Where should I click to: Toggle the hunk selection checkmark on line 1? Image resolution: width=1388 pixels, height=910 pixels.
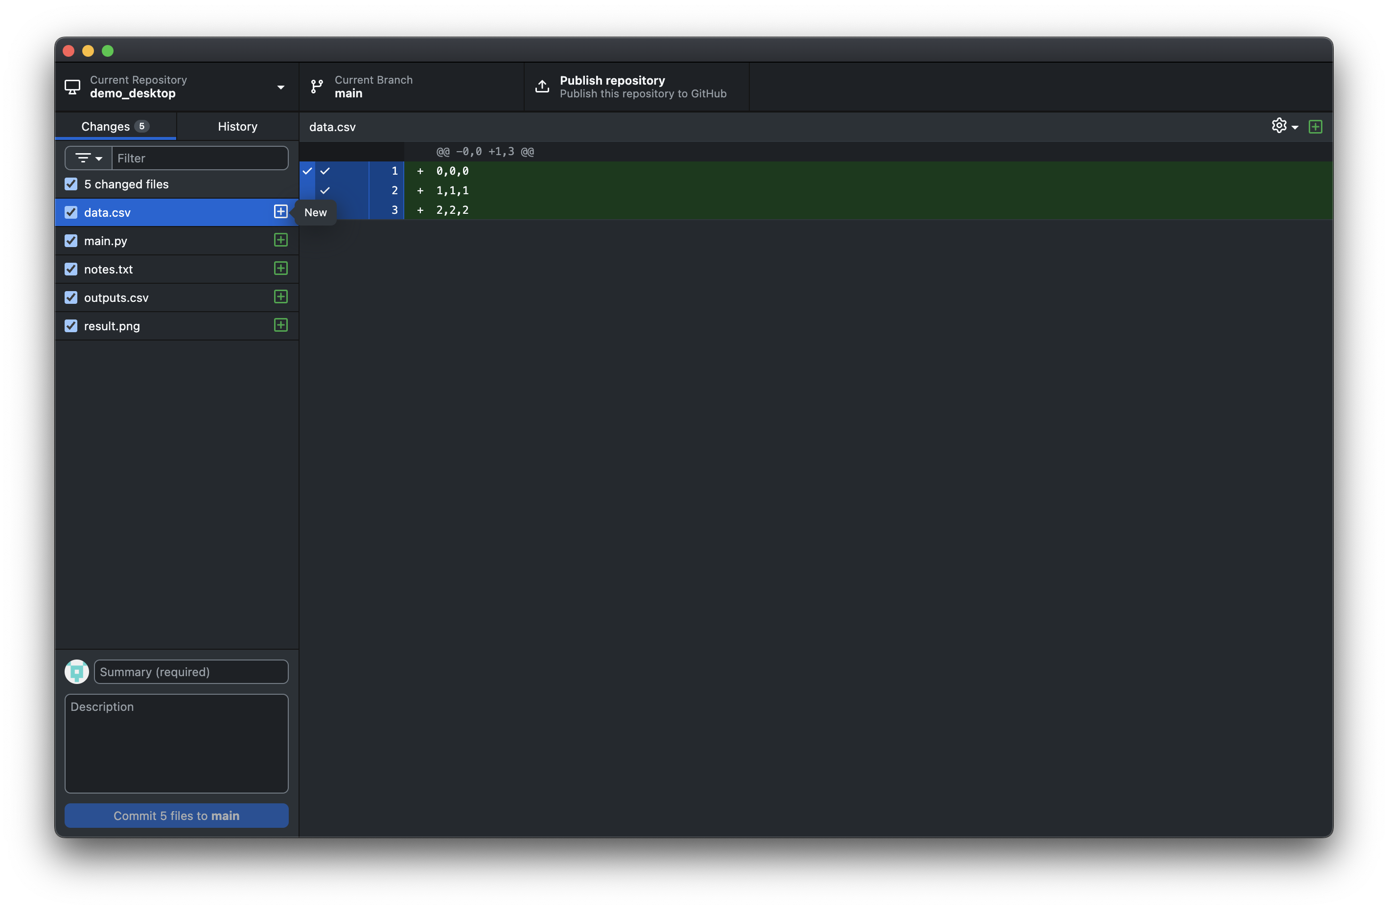307,171
